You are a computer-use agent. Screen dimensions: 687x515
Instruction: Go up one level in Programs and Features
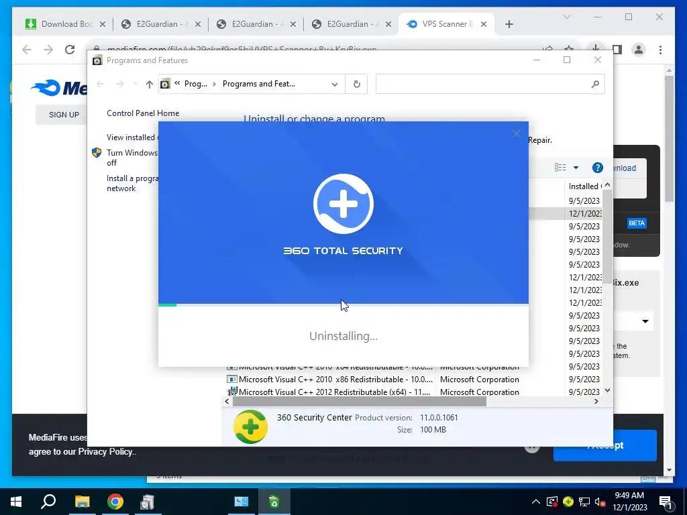point(150,84)
